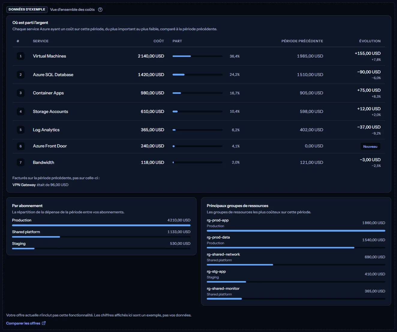397x332 pixels.
Task: Click the Staging subscription label
Action: point(19,244)
